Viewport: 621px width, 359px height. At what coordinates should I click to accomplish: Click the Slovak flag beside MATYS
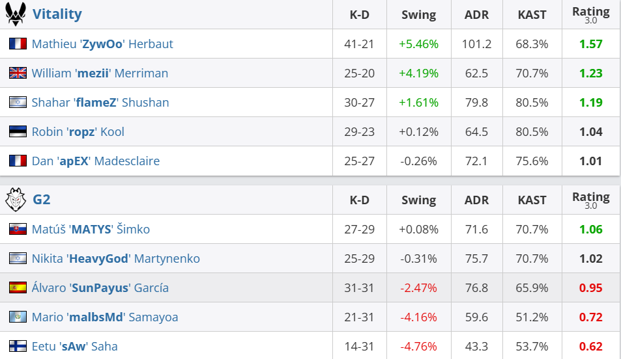tap(18, 230)
